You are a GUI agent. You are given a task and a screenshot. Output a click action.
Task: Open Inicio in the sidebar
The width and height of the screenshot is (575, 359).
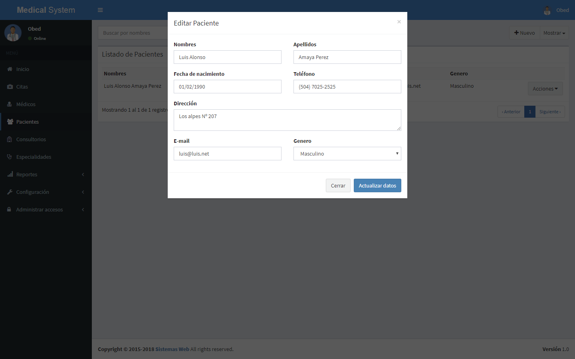pyautogui.click(x=46, y=69)
